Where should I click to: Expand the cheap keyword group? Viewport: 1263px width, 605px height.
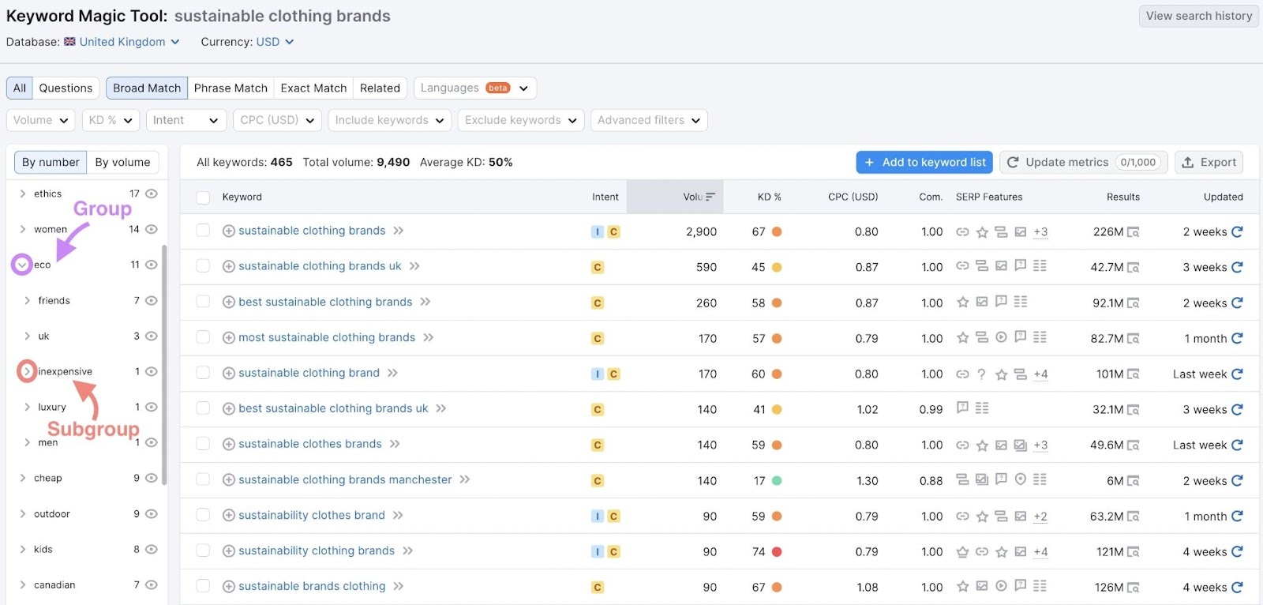coord(23,478)
